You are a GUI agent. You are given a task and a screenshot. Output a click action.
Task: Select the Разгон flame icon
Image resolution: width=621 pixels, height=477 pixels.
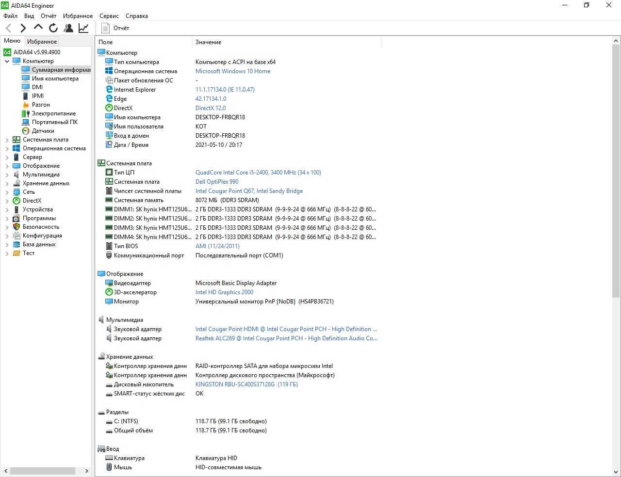26,105
